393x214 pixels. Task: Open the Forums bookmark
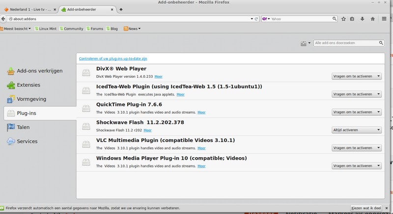(95, 29)
